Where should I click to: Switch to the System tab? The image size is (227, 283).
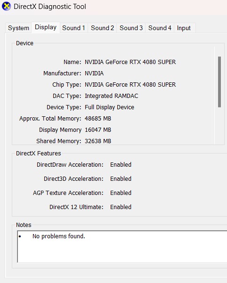pyautogui.click(x=18, y=28)
